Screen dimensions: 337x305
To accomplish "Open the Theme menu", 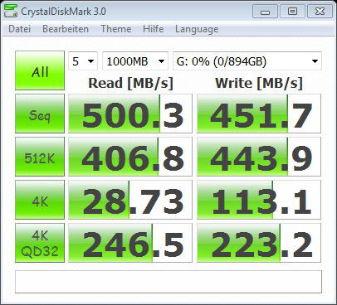I will 115,29.
